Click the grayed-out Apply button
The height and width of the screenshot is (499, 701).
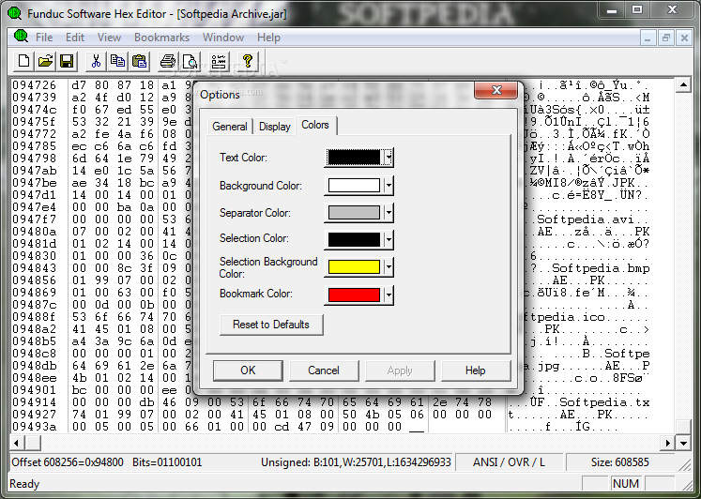[x=400, y=370]
